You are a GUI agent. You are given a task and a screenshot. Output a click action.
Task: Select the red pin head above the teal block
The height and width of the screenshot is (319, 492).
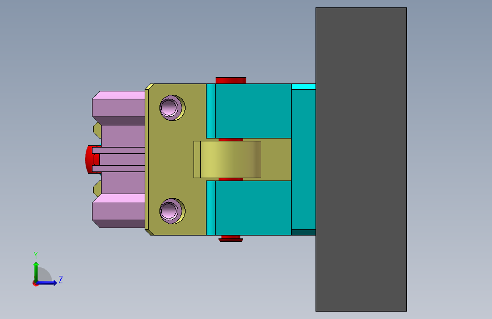click(x=230, y=81)
